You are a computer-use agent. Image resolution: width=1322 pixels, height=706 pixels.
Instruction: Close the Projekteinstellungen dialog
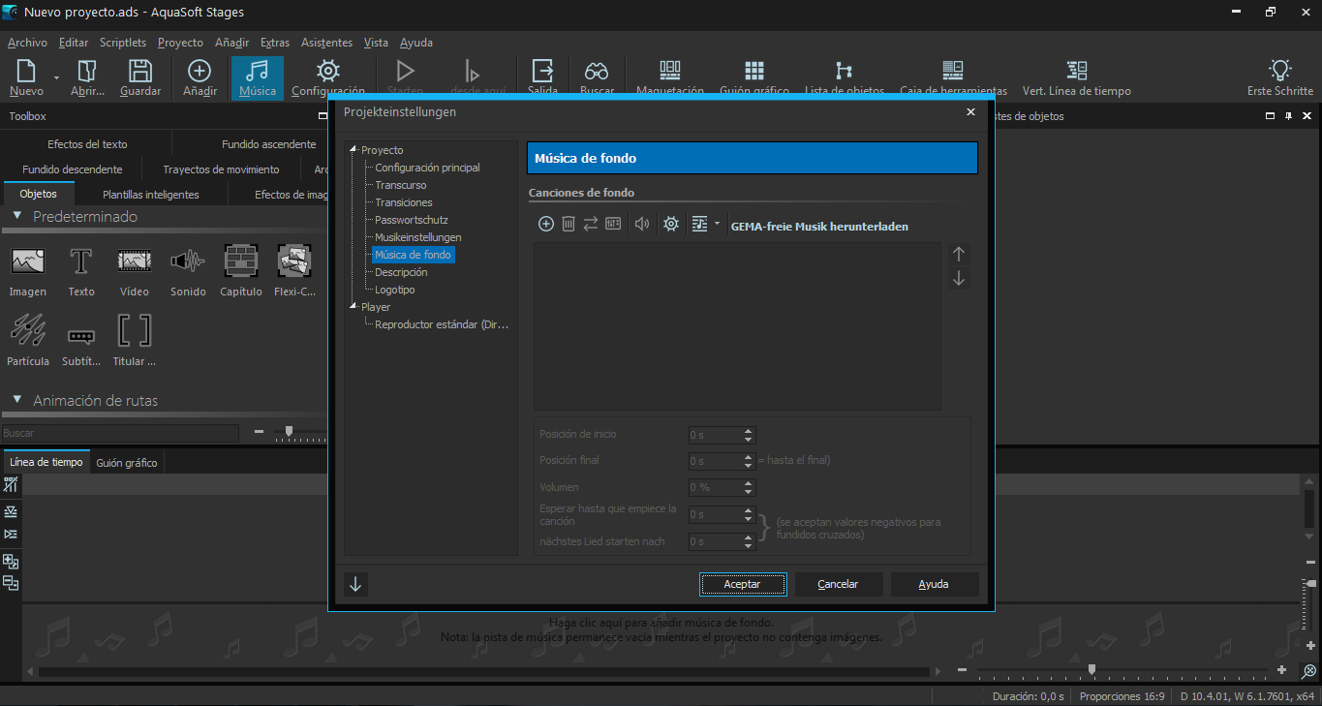(970, 112)
